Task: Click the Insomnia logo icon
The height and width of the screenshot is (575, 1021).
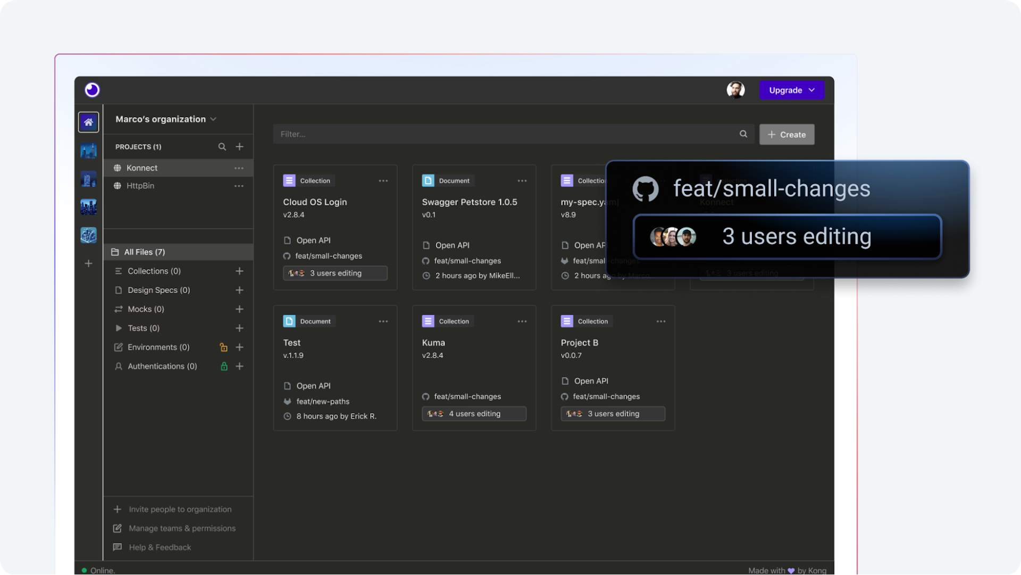Action: coord(92,90)
